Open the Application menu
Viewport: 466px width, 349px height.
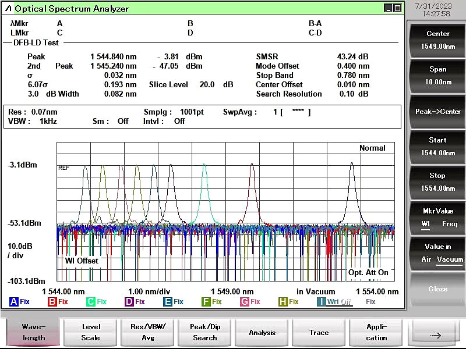pos(376,332)
